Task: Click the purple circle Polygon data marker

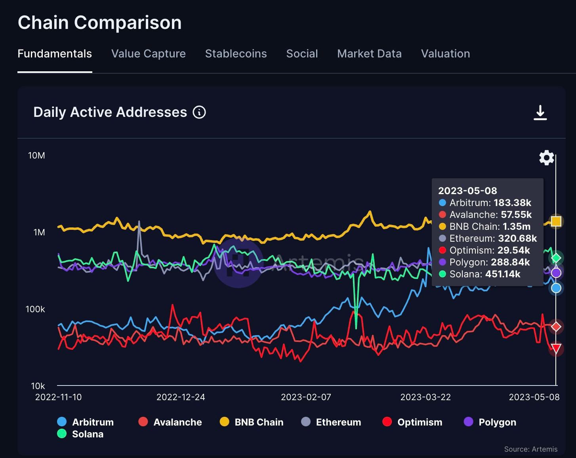Action: pyautogui.click(x=556, y=273)
